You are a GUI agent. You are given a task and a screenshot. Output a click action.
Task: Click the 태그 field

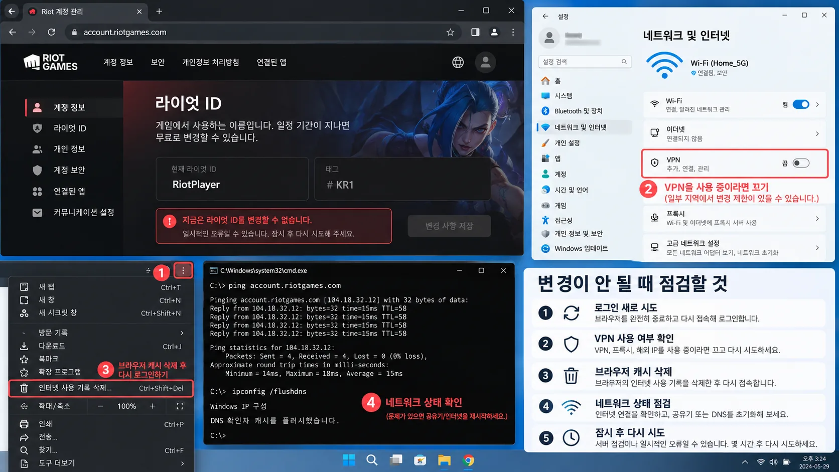coord(402,179)
